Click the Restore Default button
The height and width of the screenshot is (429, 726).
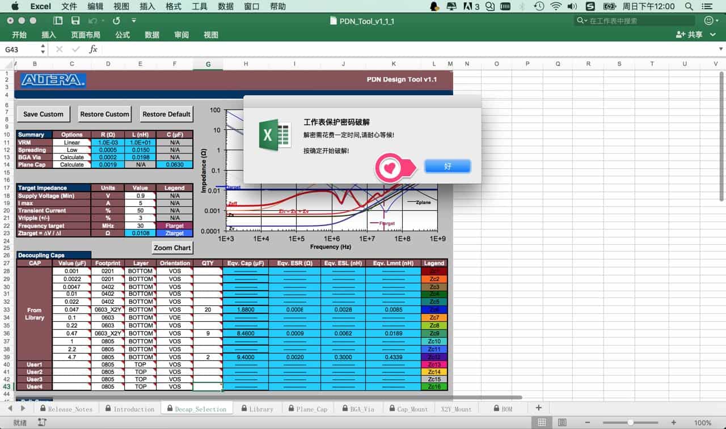tap(166, 114)
